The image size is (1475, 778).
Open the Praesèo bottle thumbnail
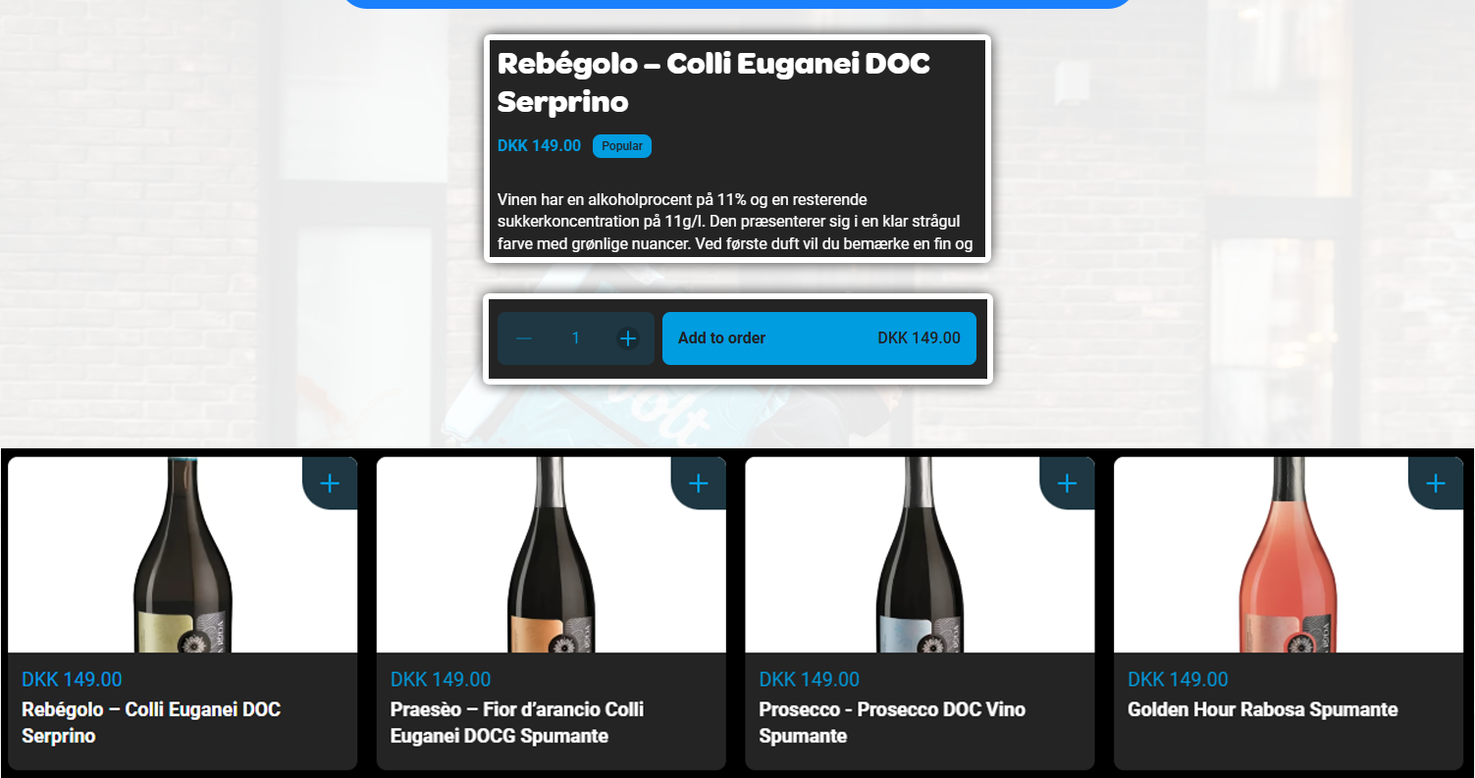click(552, 555)
